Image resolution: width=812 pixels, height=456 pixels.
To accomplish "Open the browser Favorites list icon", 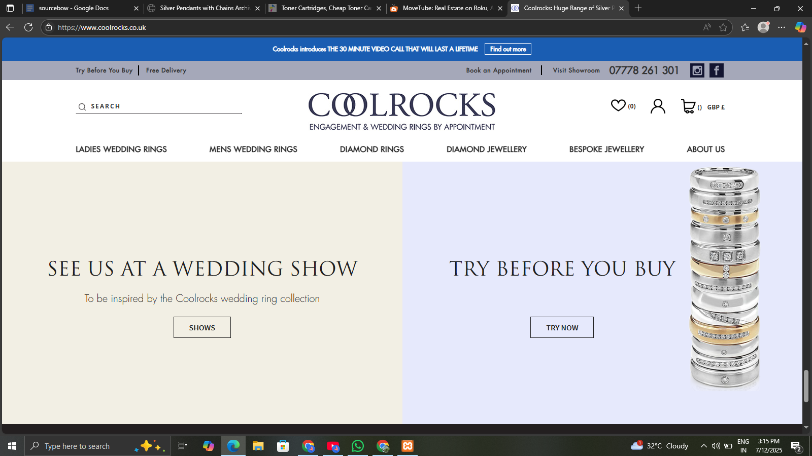I will [745, 27].
